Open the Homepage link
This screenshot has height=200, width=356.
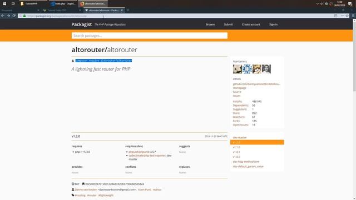pyautogui.click(x=240, y=88)
